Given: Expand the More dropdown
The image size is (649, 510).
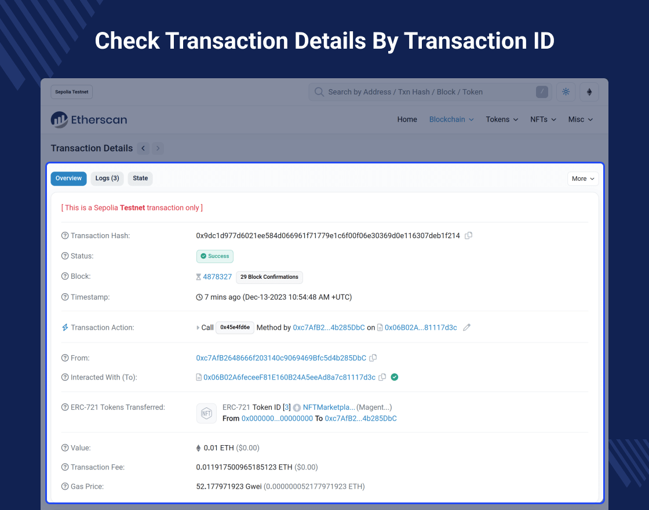Looking at the screenshot, I should coord(583,179).
